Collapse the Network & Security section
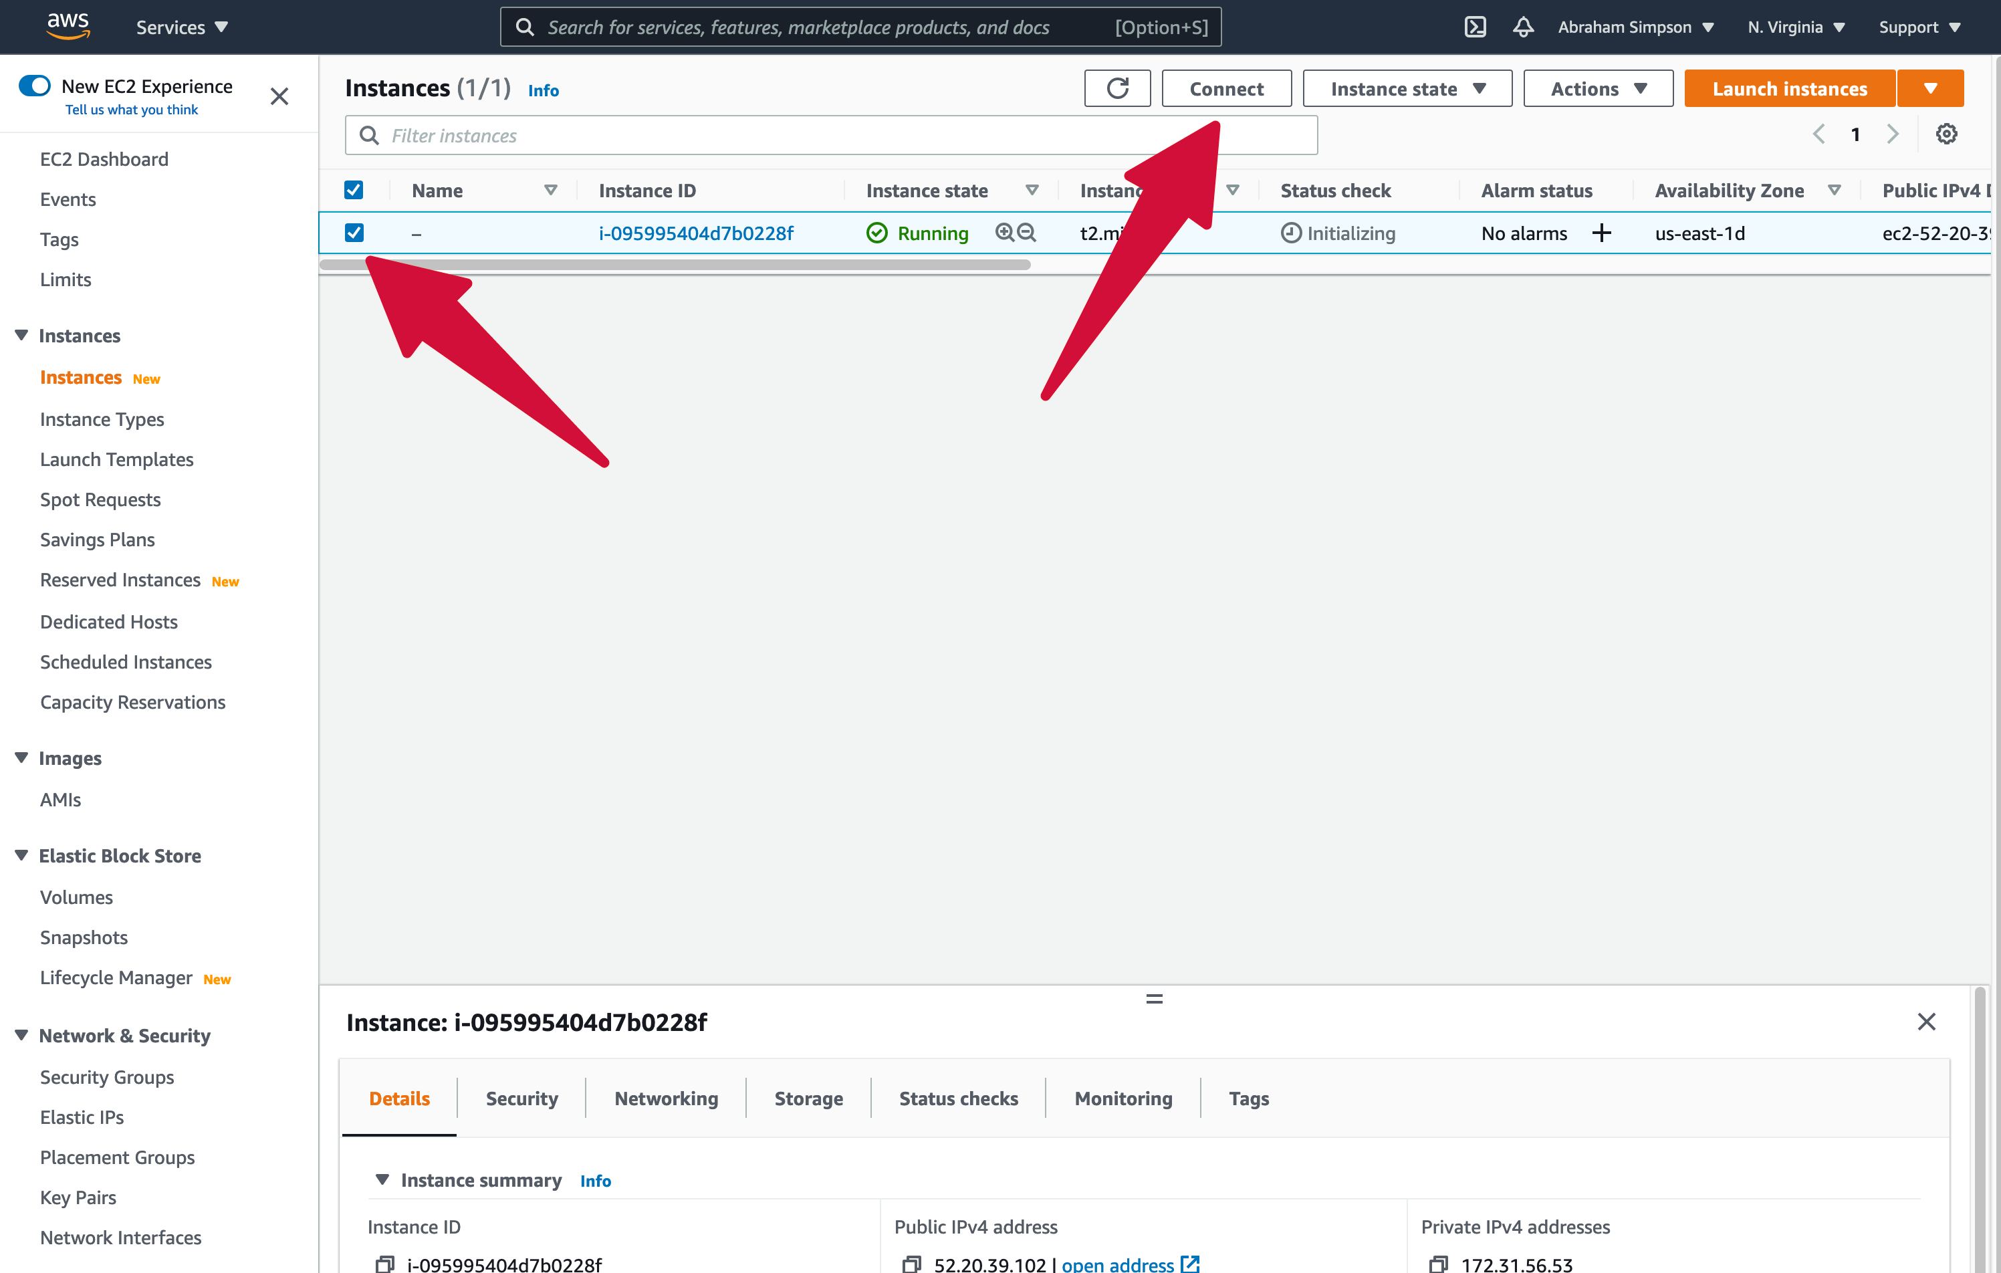The image size is (2001, 1273). [x=21, y=1034]
